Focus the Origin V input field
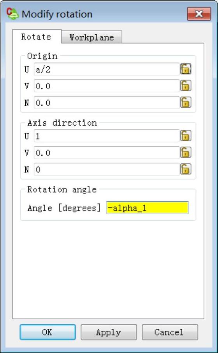The width and height of the screenshot is (218, 353). point(107,86)
